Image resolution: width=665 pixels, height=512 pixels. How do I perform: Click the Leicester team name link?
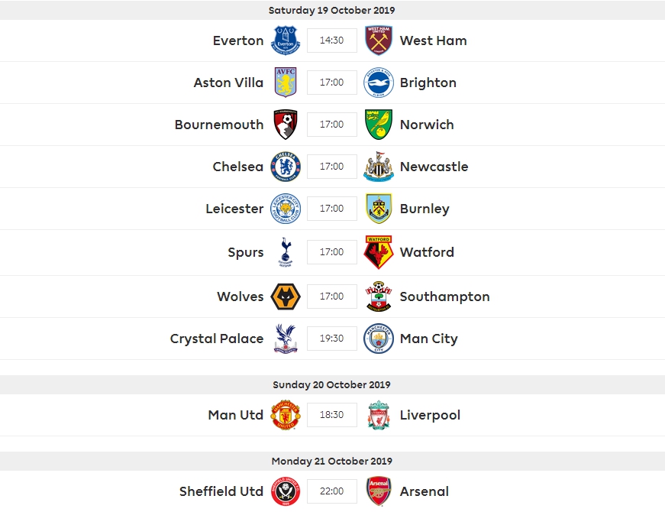tap(234, 209)
